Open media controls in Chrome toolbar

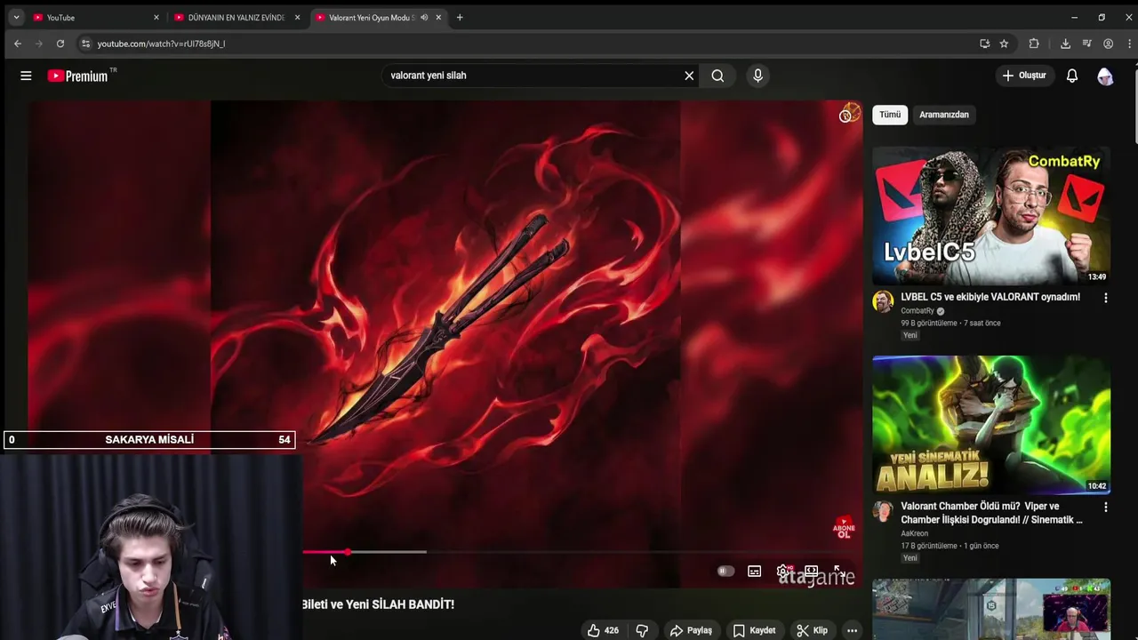coord(1086,44)
